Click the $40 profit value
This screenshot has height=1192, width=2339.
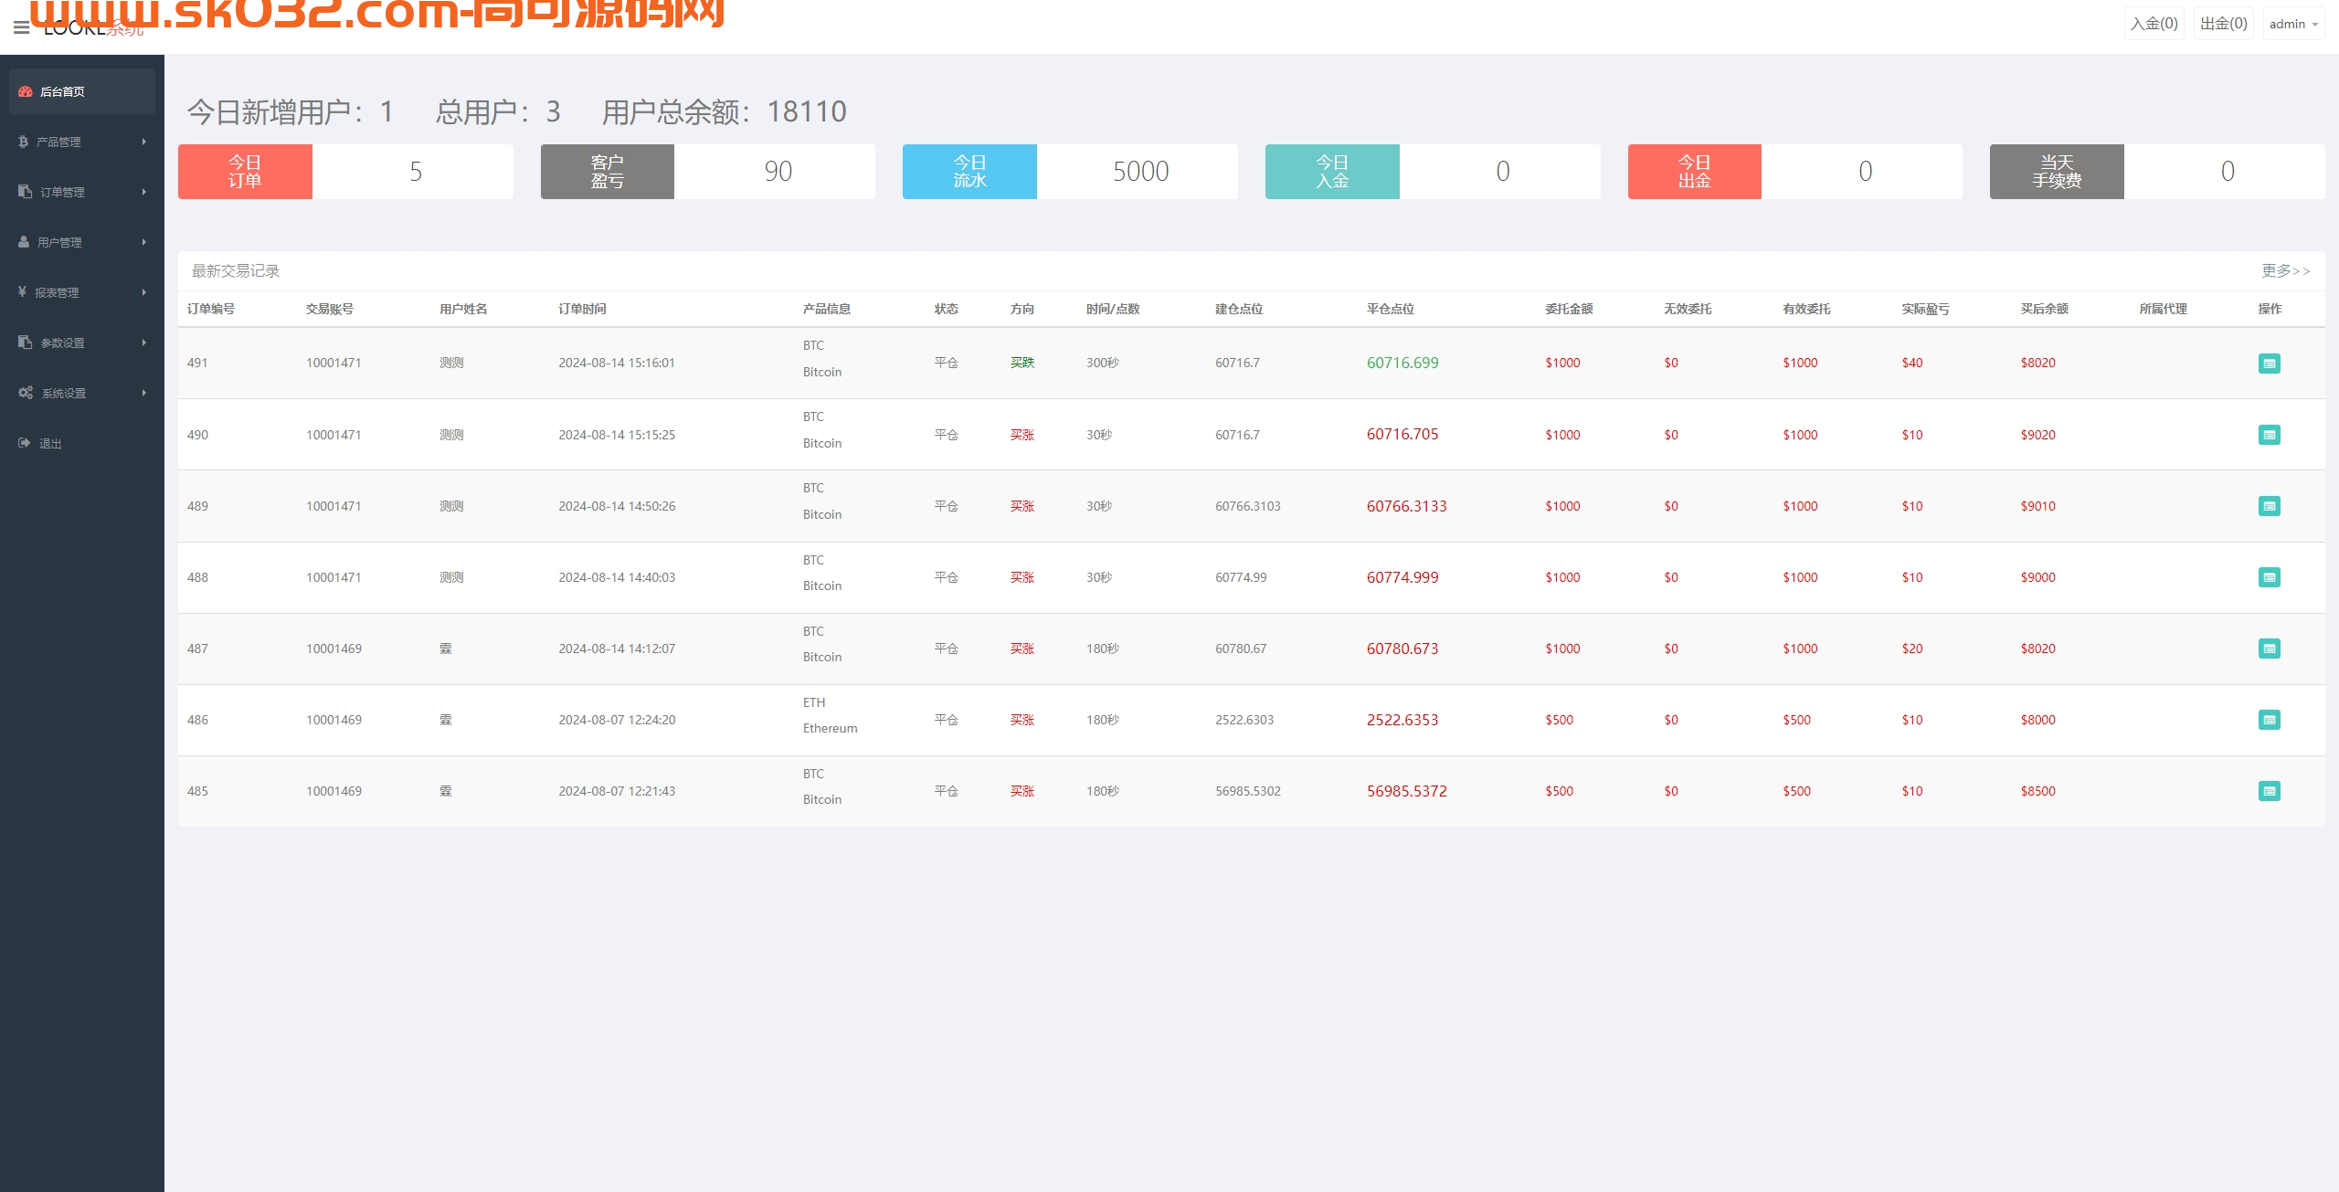coord(1912,363)
